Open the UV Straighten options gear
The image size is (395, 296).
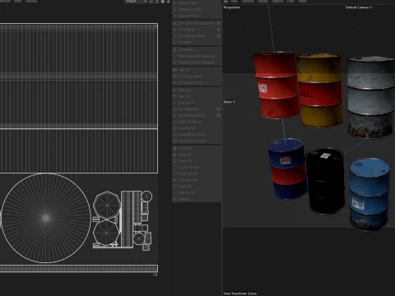(219, 109)
